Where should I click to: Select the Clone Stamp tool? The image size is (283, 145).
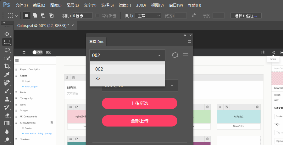pos(7,99)
